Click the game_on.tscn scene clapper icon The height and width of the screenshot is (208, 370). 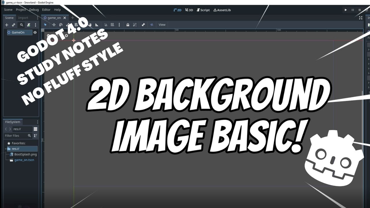[x=12, y=160]
